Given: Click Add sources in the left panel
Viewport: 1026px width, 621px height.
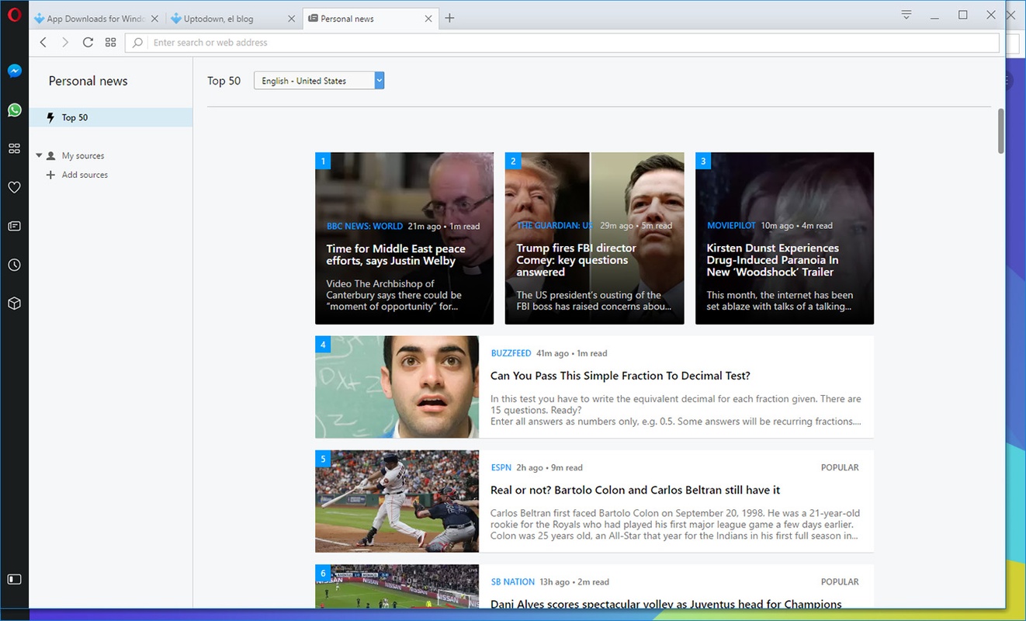Looking at the screenshot, I should coord(84,175).
